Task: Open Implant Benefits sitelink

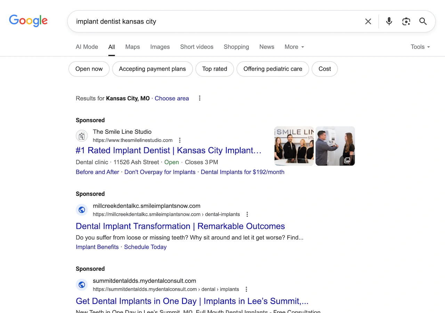Action: tap(97, 247)
